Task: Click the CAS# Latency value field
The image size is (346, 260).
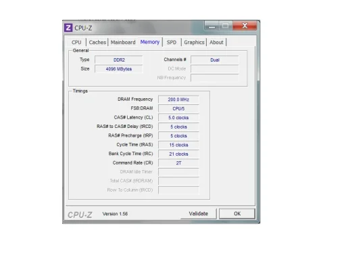Action: [178, 118]
